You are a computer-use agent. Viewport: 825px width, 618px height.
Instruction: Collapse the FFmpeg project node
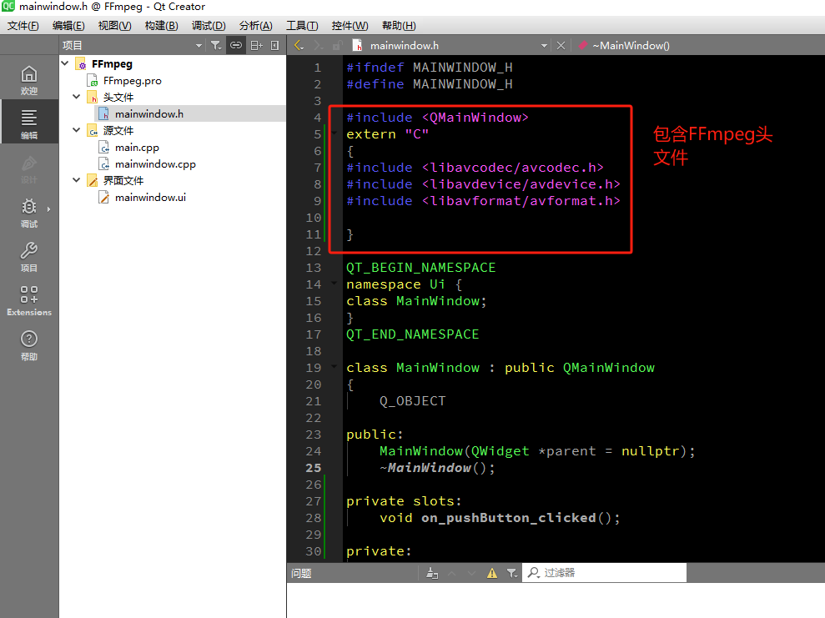[x=65, y=63]
